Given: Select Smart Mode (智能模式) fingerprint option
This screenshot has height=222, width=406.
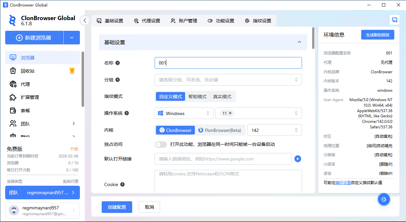Looking at the screenshot, I should click(197, 97).
